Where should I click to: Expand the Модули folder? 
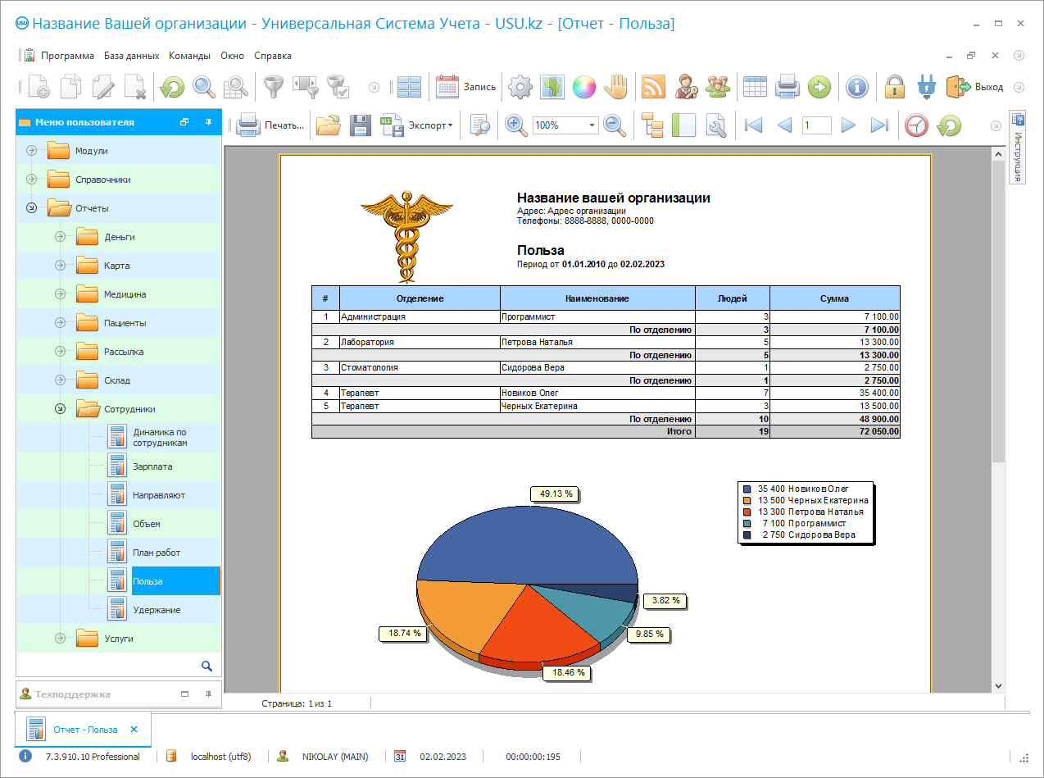31,151
